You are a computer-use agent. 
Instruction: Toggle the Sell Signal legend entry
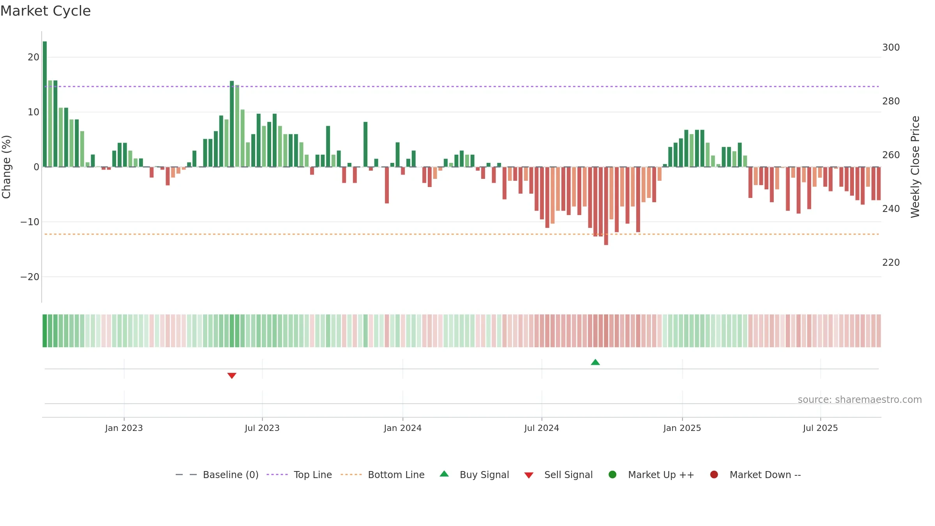(558, 475)
